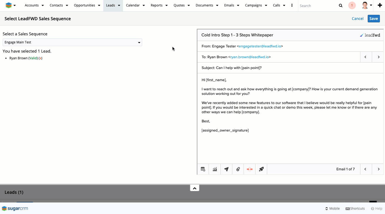Open the Select a Sales Sequence dropdown
This screenshot has width=385, height=214.
72,42
